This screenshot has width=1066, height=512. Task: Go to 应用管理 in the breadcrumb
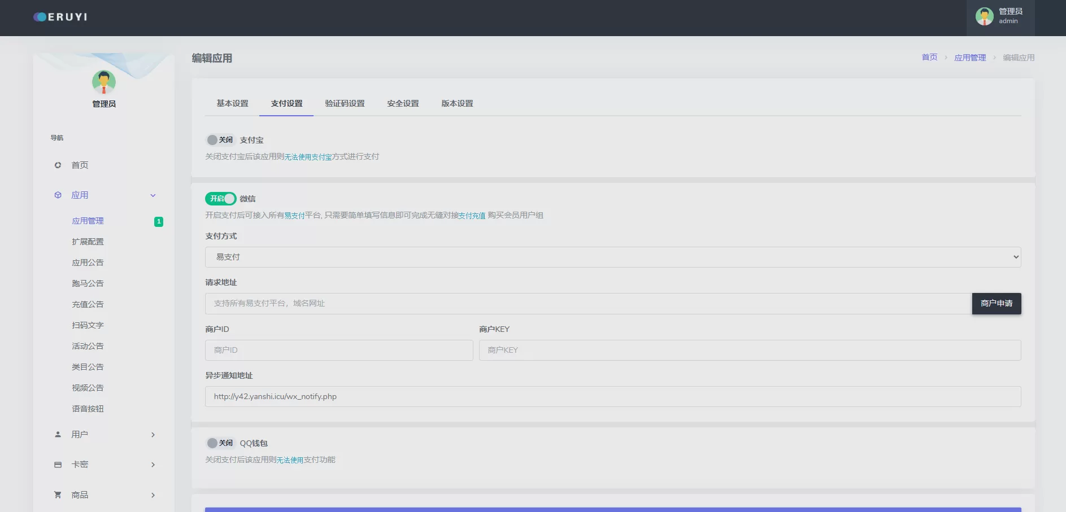pos(969,58)
